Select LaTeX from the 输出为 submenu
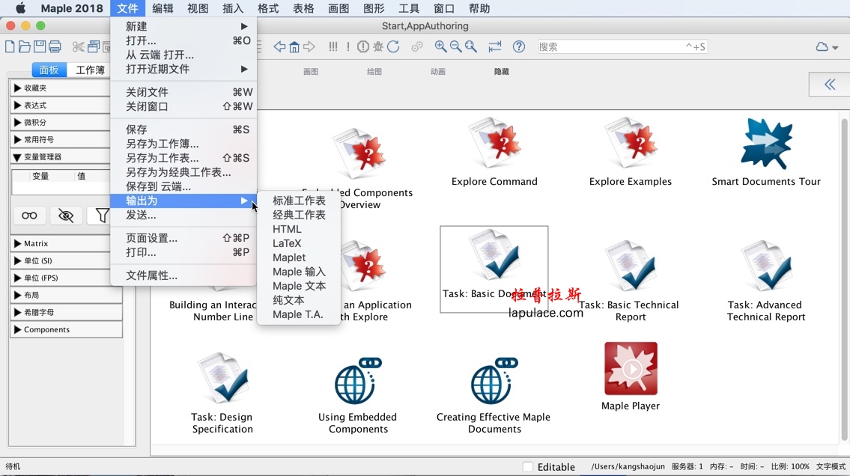The image size is (850, 476). [x=287, y=242]
